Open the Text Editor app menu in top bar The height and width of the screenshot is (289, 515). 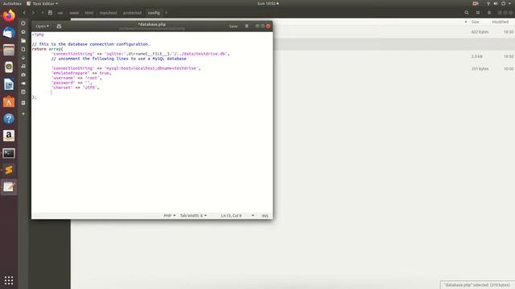[43, 3]
